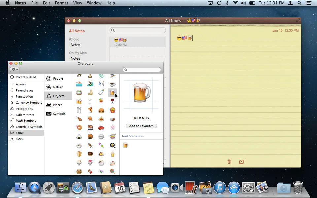Select Latin category
This screenshot has height=198, width=317.
pyautogui.click(x=26, y=139)
